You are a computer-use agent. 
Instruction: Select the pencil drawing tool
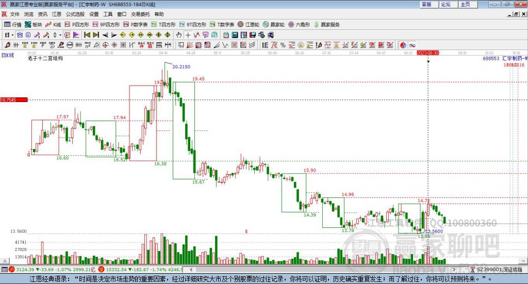tap(7, 45)
